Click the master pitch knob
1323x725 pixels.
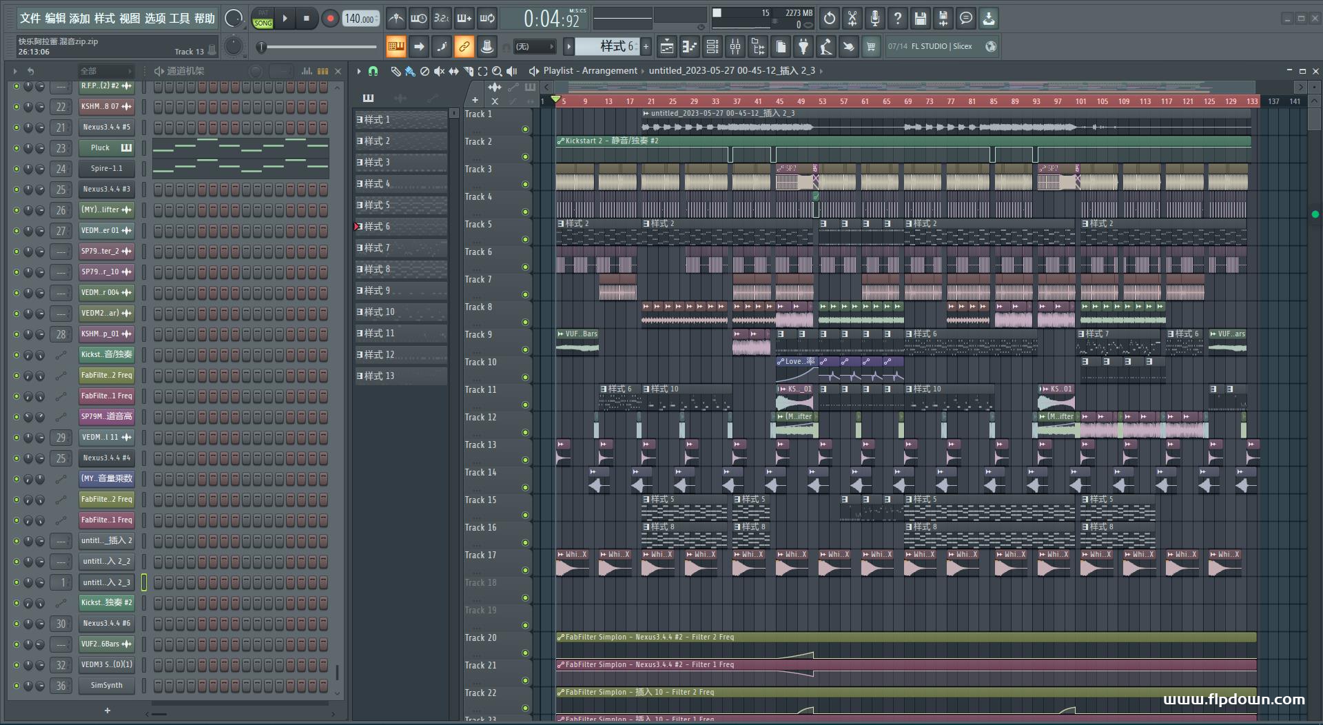(234, 46)
